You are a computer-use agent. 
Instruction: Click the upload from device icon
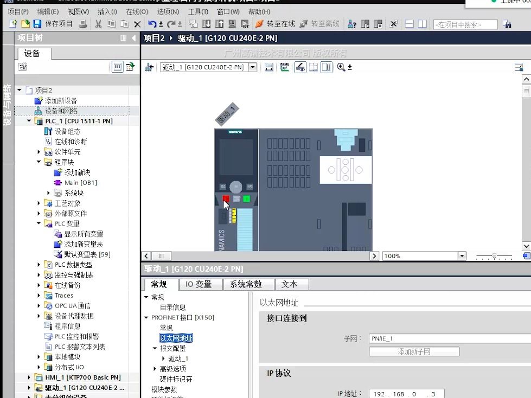point(220,24)
